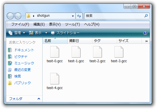Viewport: 157px width, 109px height.
Task: Open the recent pages dropdown arrow
Action: point(23,16)
